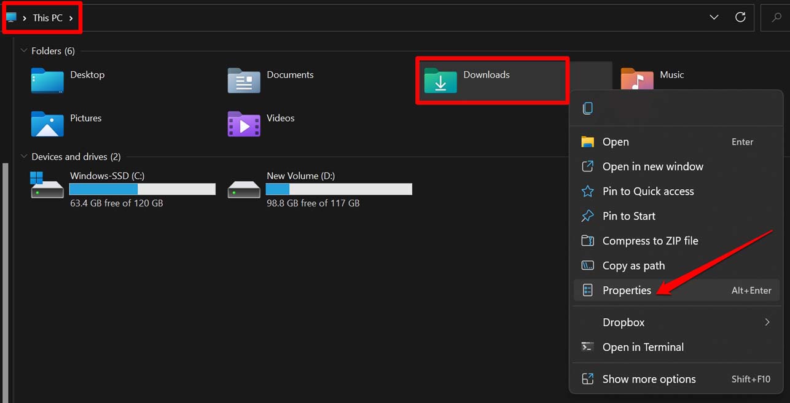Select the Music folder icon

636,79
